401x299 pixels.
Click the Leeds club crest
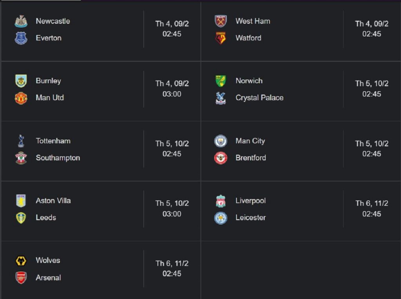point(21,218)
